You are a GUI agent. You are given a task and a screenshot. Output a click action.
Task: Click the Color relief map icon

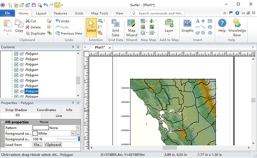[x=152, y=27]
